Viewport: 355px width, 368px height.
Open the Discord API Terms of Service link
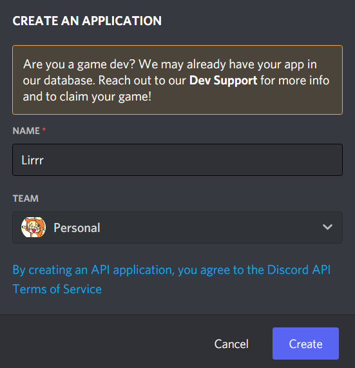171,279
